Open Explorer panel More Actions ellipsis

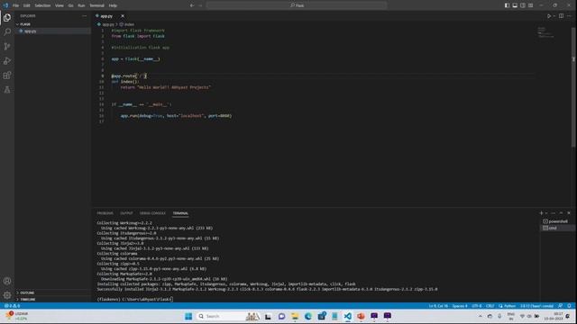coord(84,16)
